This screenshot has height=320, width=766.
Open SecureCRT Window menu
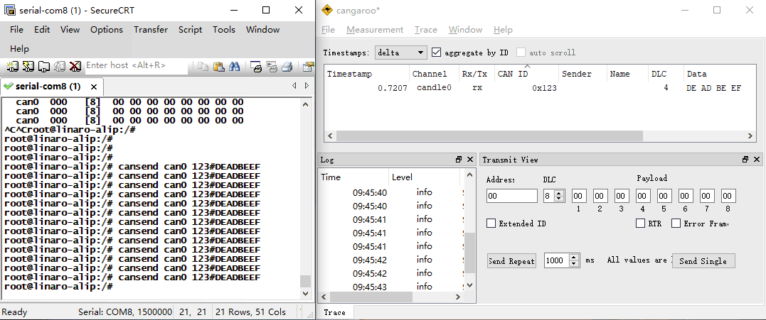pyautogui.click(x=263, y=30)
